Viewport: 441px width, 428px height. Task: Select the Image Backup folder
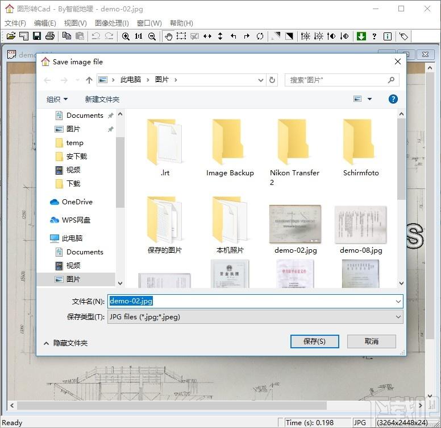(230, 148)
